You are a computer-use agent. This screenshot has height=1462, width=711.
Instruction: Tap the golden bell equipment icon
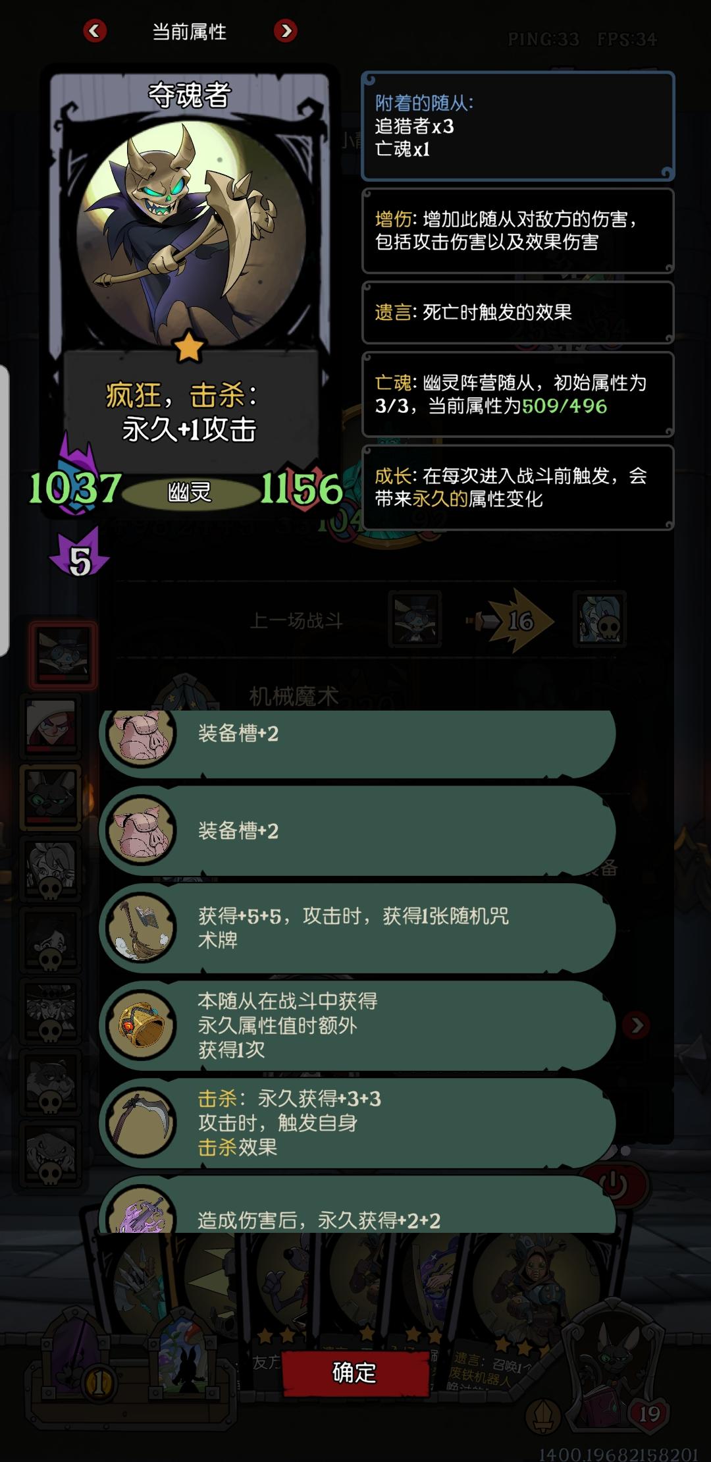click(x=140, y=1025)
